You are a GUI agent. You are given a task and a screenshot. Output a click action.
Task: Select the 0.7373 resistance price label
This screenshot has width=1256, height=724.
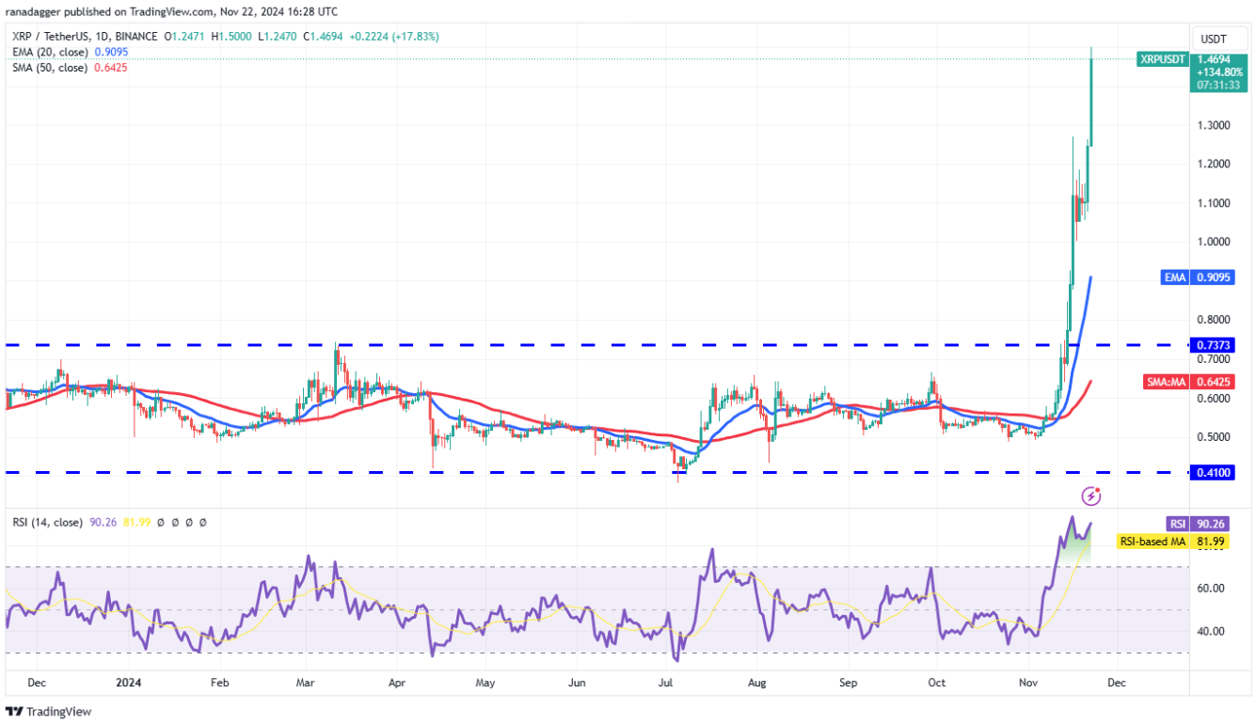[1214, 345]
